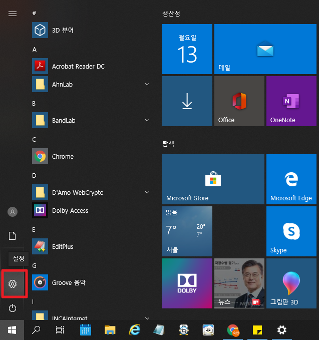Open taskbar search magnifier

tap(36, 330)
